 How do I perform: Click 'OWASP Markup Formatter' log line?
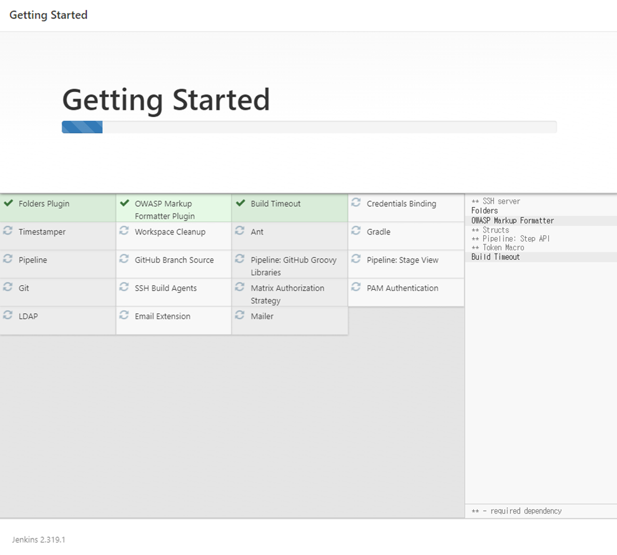(513, 221)
